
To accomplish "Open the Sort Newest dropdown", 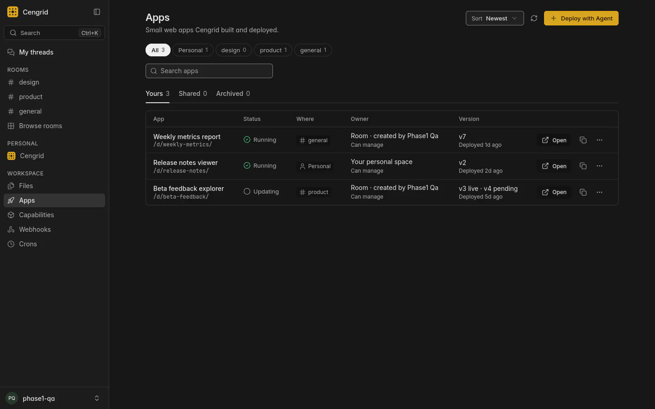I will tap(495, 18).
